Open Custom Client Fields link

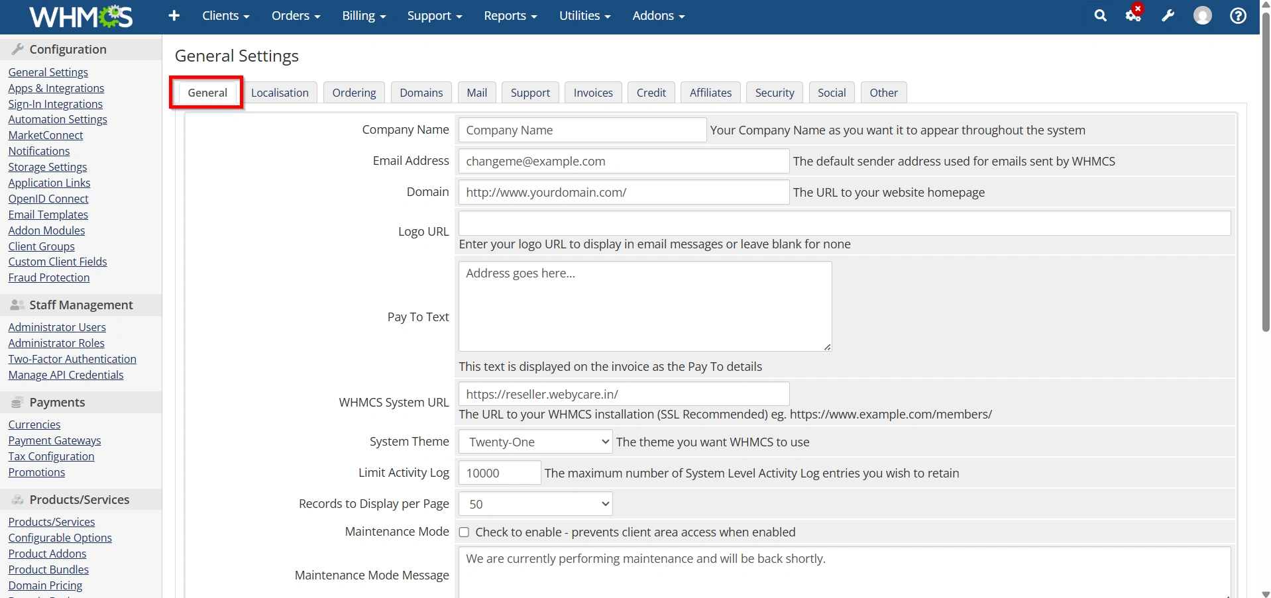point(58,262)
